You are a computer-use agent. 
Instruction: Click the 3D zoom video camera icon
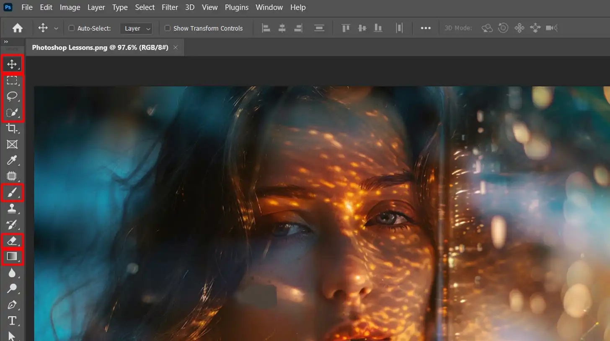(x=552, y=28)
